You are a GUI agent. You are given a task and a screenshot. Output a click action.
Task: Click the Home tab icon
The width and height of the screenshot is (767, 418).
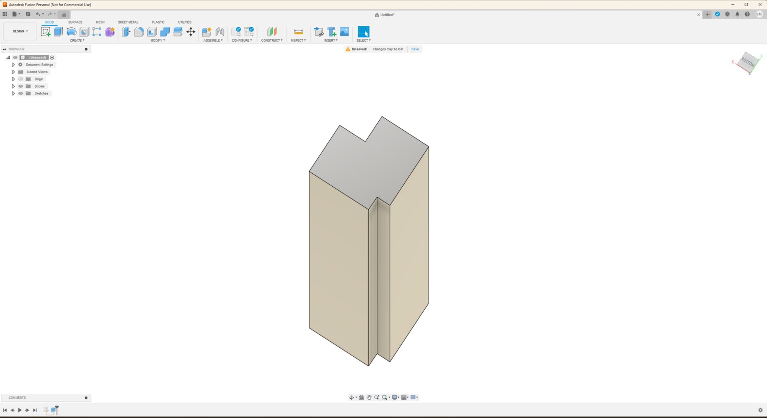point(64,15)
